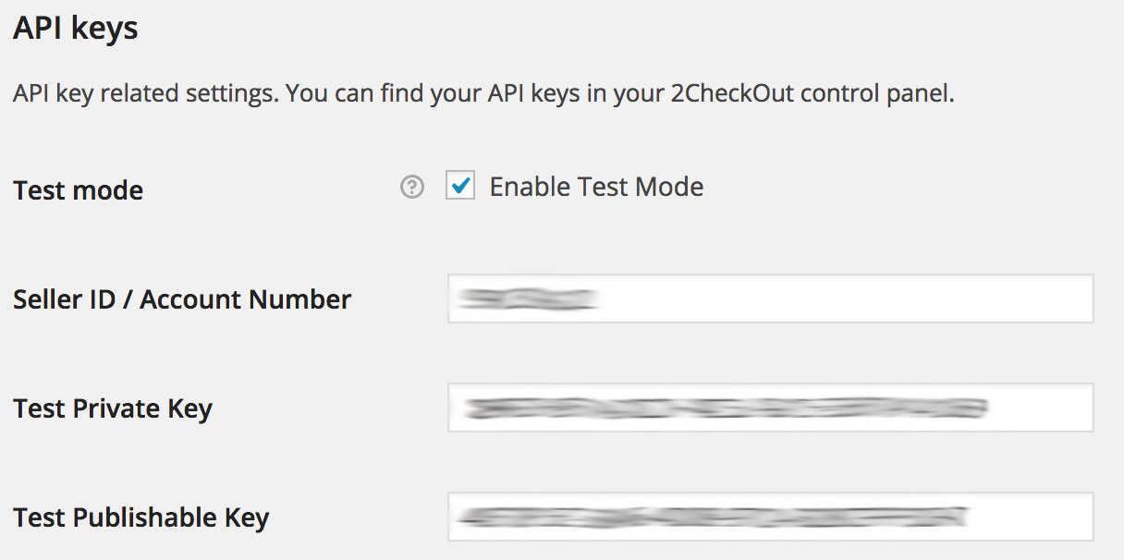Toggle the Enable Test Mode setting off

pyautogui.click(x=459, y=186)
